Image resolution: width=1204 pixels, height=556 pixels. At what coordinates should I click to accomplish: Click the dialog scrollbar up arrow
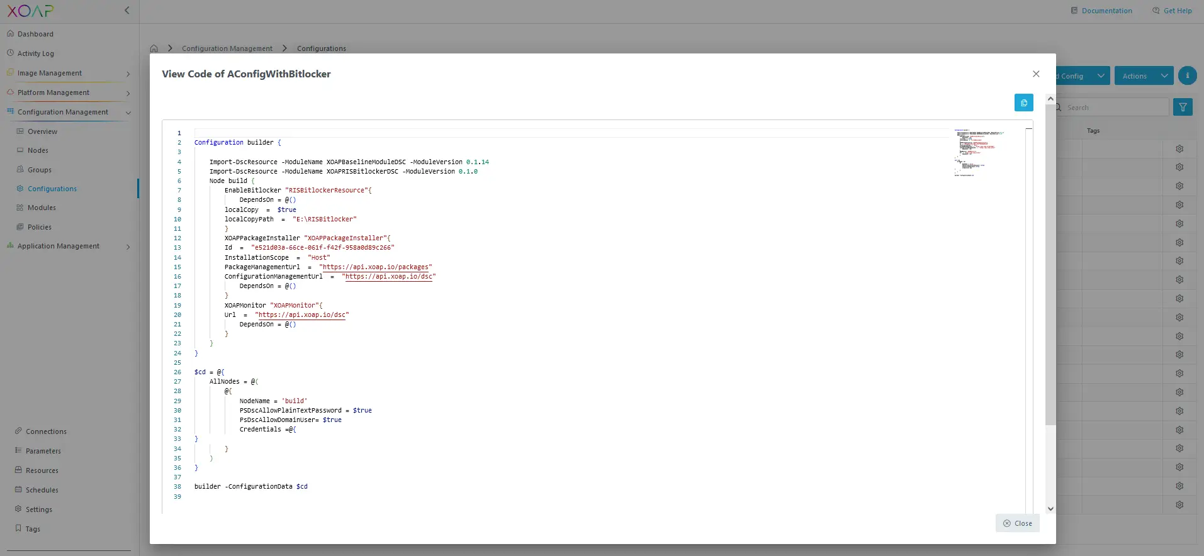point(1050,99)
